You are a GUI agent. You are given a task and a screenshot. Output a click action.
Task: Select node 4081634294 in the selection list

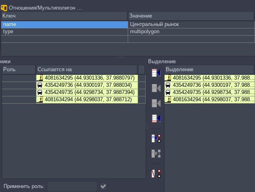tap(209, 100)
